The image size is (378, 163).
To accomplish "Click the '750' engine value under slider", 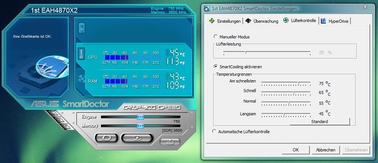I will coord(177,122).
